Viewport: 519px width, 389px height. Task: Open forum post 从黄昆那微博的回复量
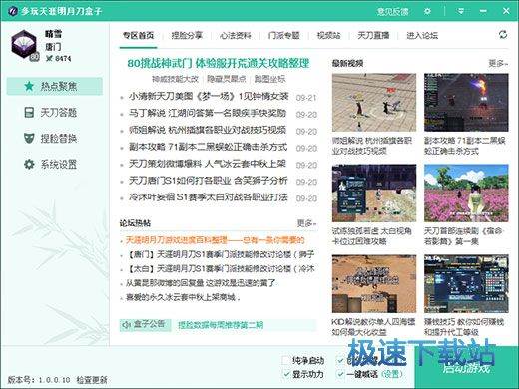pyautogui.click(x=201, y=283)
